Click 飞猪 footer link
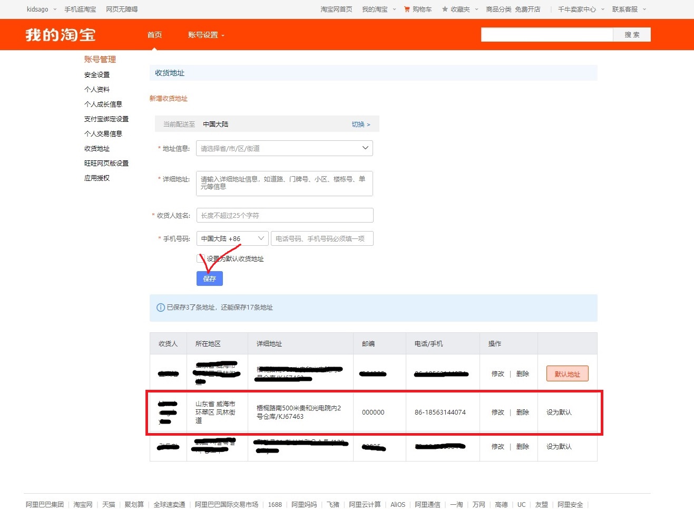This screenshot has height=509, width=694. (x=333, y=505)
